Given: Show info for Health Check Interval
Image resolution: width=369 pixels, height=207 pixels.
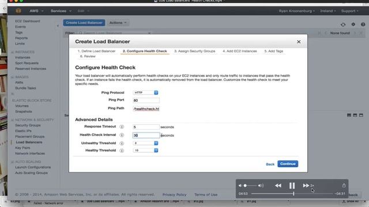Looking at the screenshot, I should (122, 135).
